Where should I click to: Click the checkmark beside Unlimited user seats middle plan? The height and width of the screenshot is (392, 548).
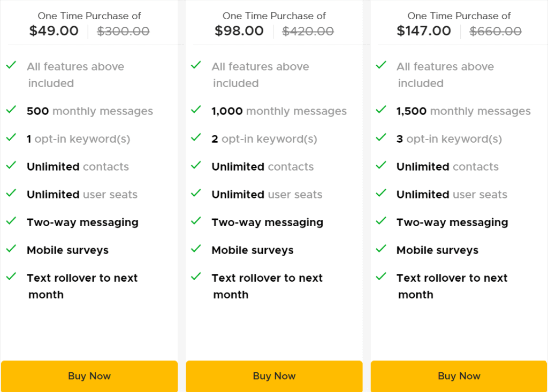point(196,193)
